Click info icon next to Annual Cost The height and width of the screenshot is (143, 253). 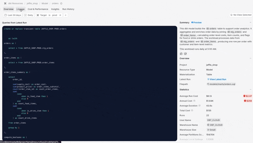194,101
